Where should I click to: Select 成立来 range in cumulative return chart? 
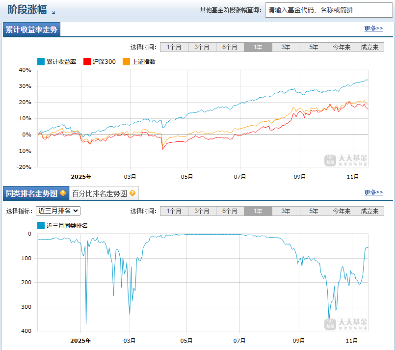click(x=370, y=47)
